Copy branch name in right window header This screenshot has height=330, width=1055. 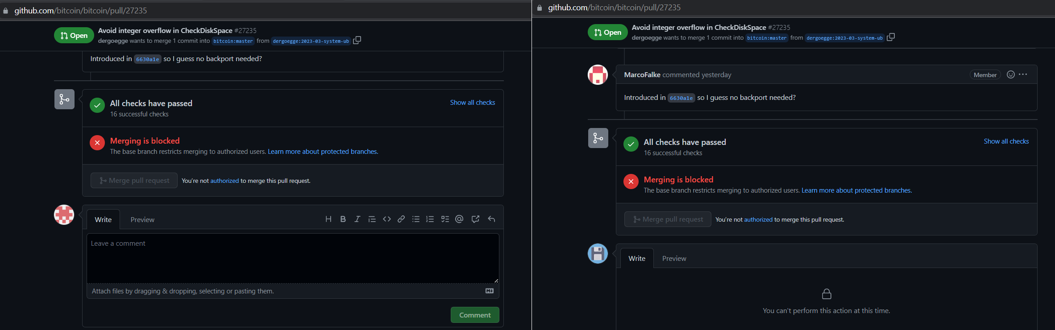(891, 37)
